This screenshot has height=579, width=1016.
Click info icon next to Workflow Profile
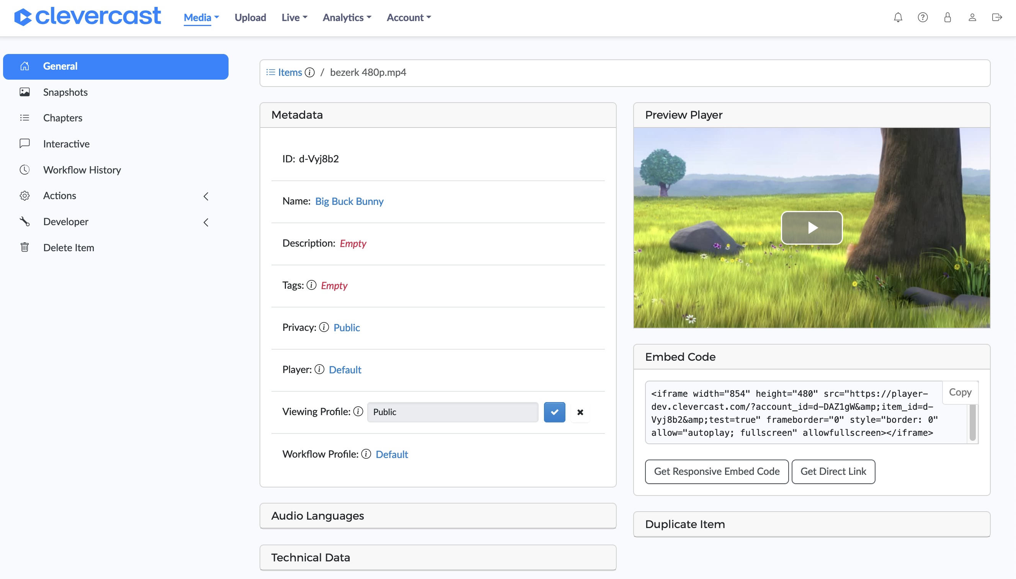coord(366,454)
